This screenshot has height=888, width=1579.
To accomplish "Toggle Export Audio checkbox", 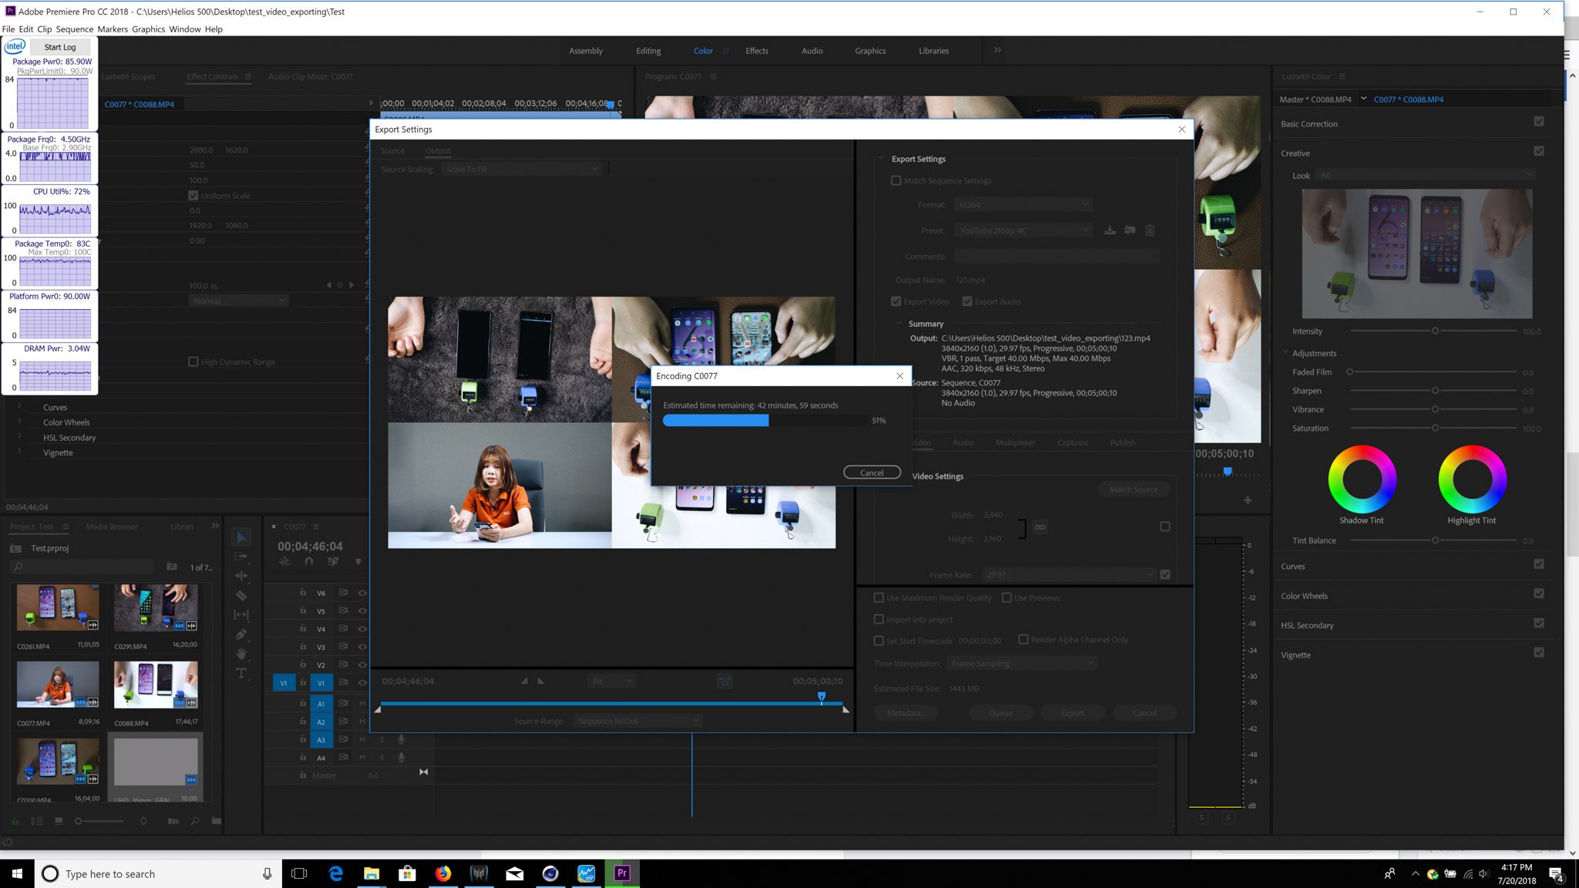I will 967,301.
